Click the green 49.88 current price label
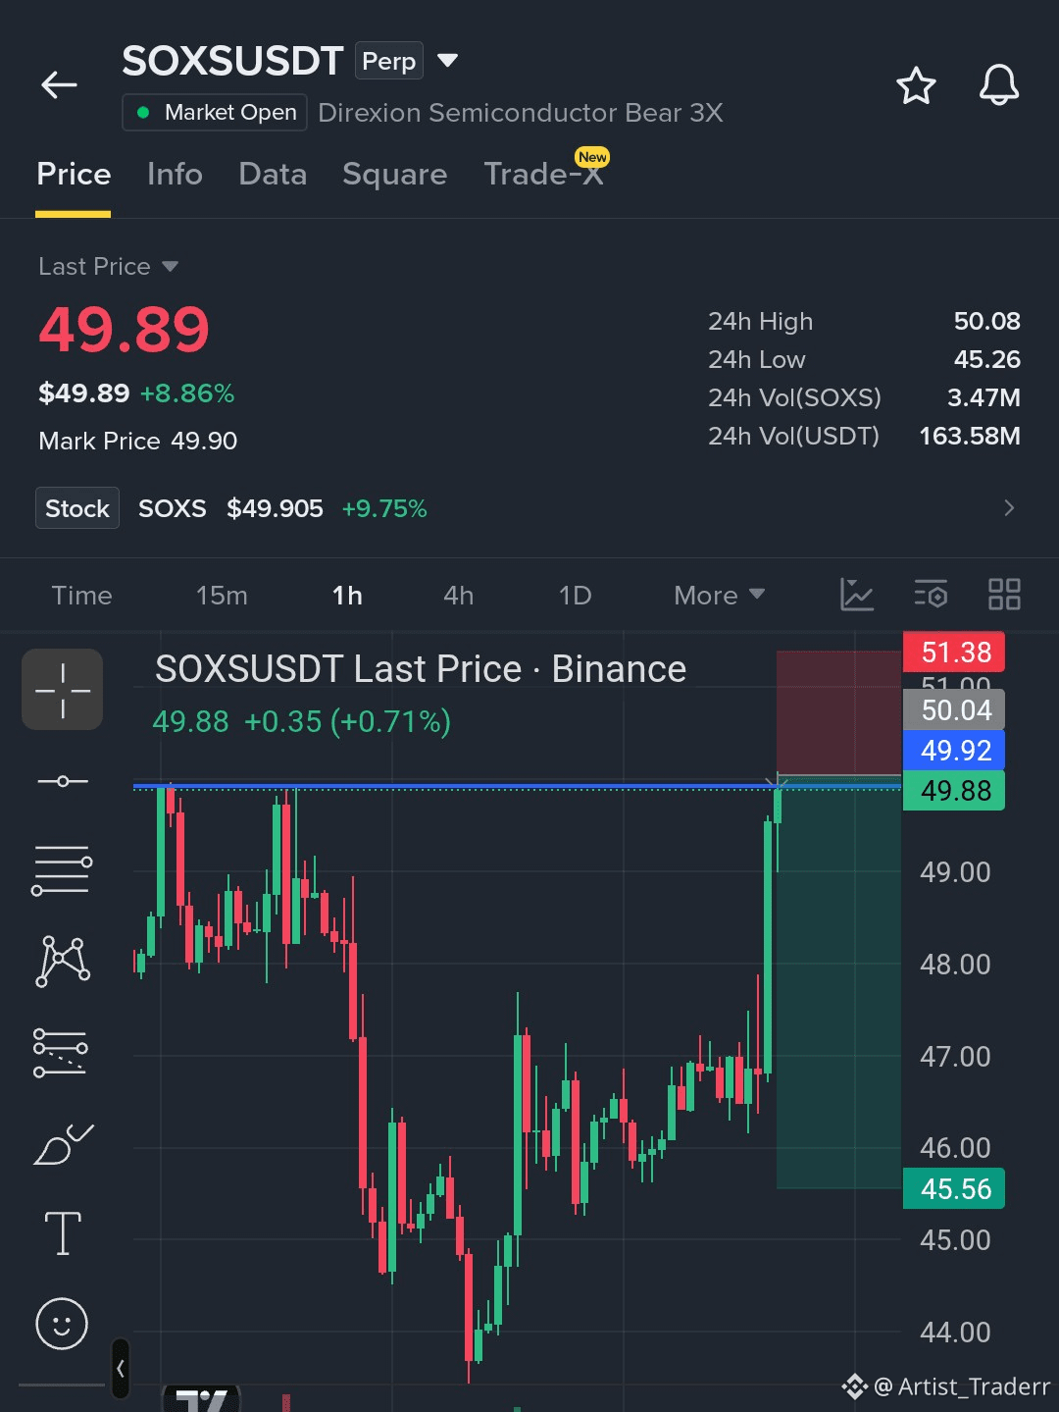 tap(954, 791)
